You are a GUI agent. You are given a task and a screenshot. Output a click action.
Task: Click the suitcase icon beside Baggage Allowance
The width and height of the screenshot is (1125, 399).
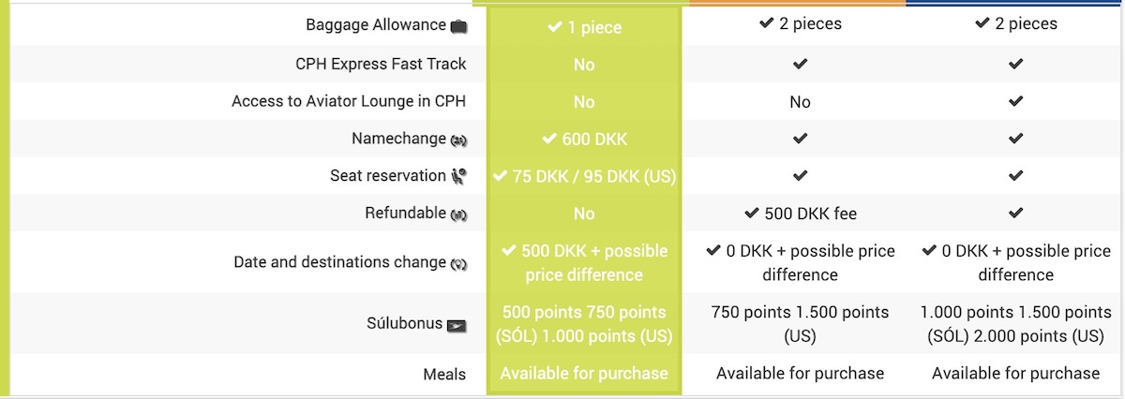(x=458, y=26)
